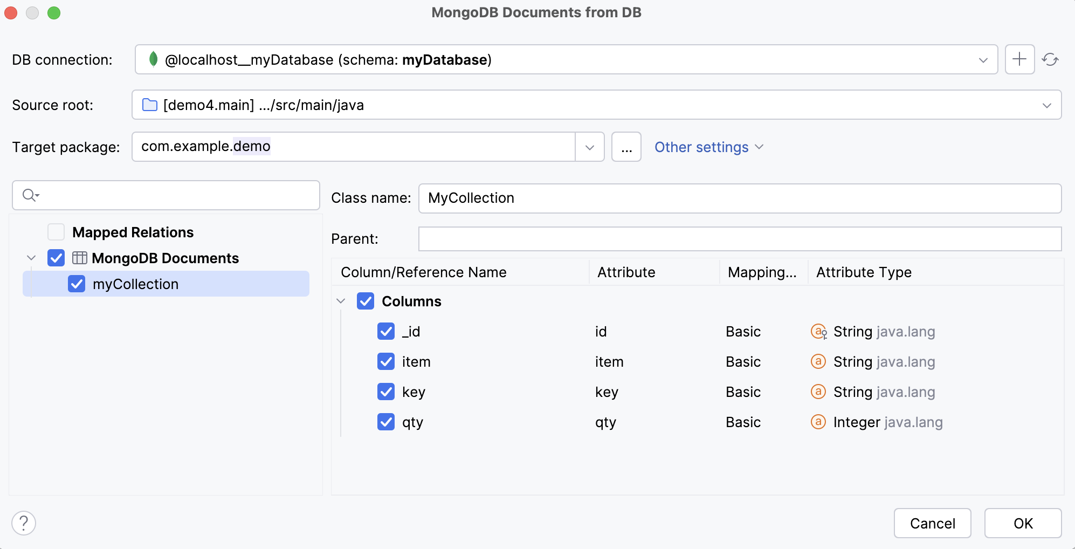Confirm generation with the OK button
The height and width of the screenshot is (549, 1075).
(x=1023, y=523)
